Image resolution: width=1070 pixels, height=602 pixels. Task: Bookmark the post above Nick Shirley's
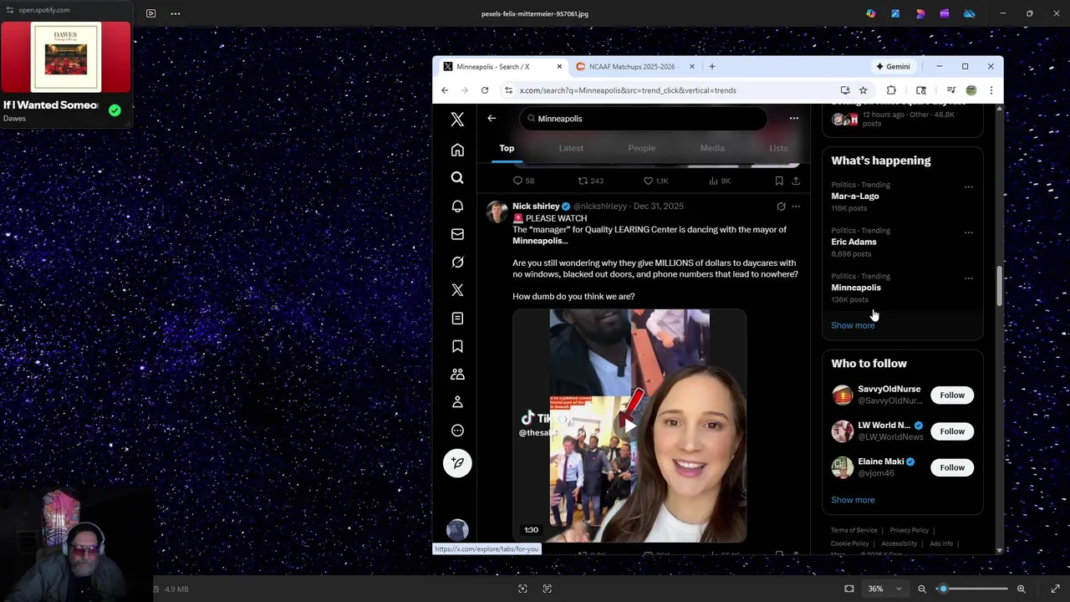[779, 181]
